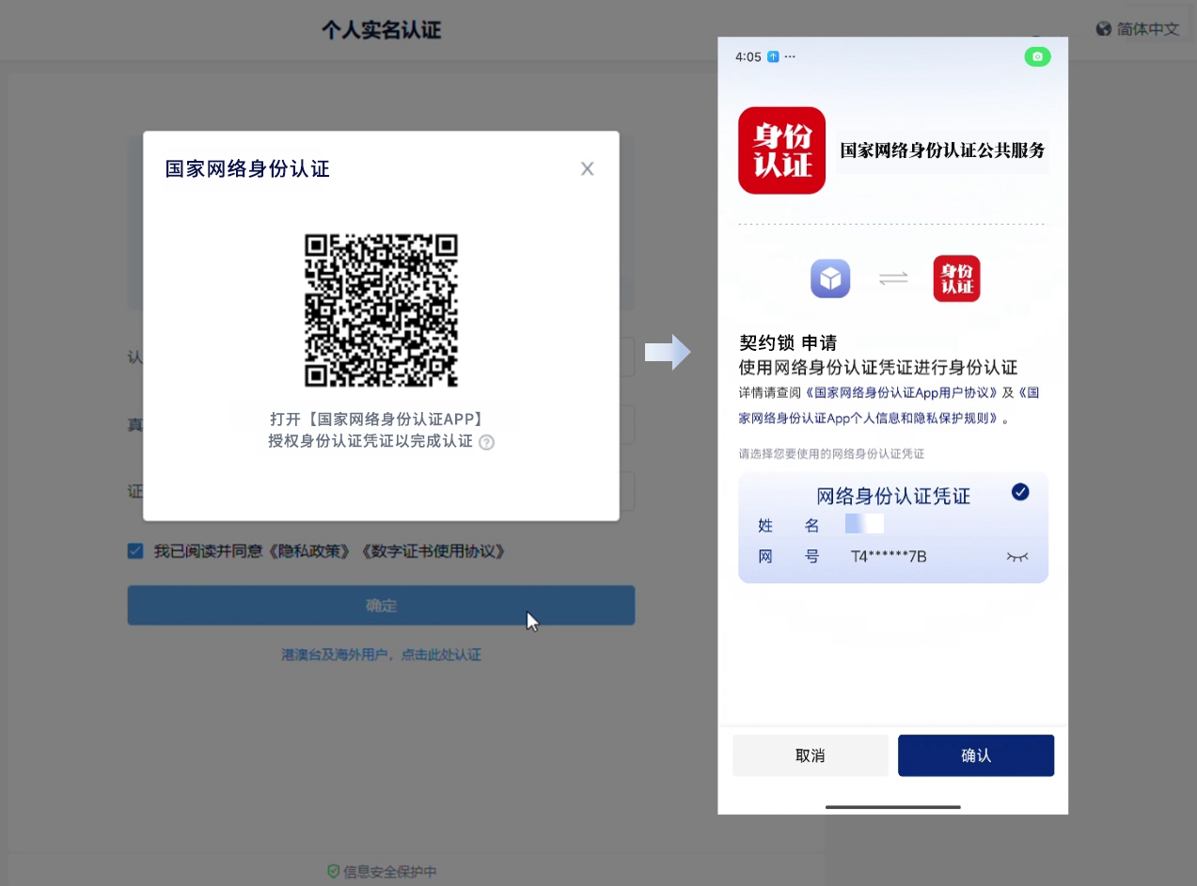The image size is (1197, 886).
Task: Tap the small red 身份认证 icon
Action: pyautogui.click(x=956, y=278)
